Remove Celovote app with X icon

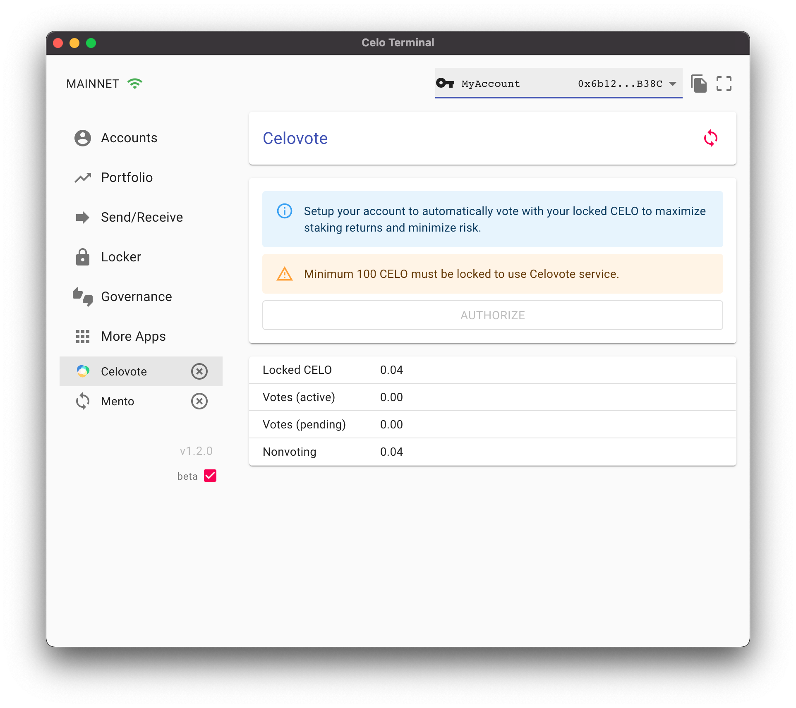pos(200,371)
